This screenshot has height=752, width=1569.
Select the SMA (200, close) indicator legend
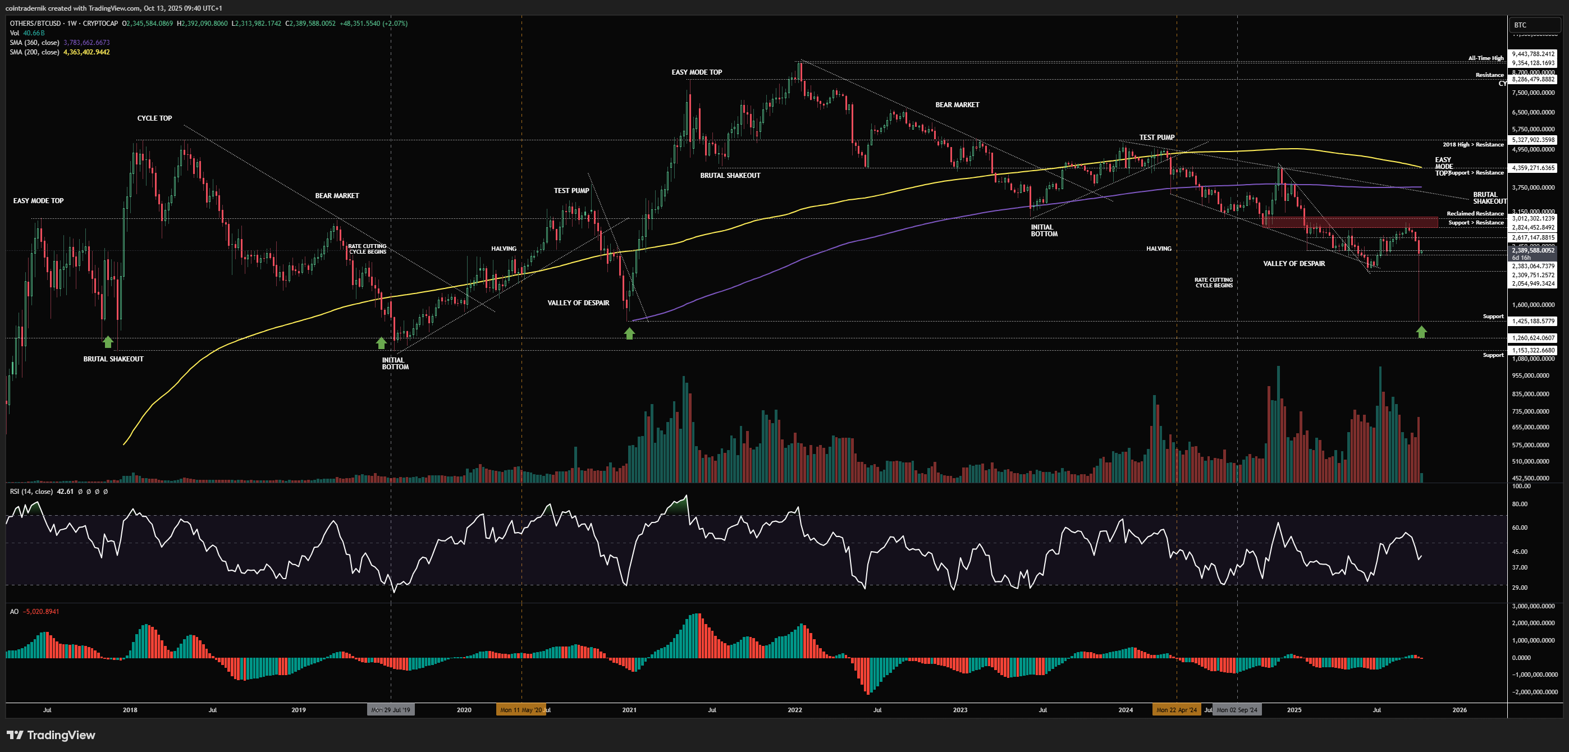click(34, 52)
